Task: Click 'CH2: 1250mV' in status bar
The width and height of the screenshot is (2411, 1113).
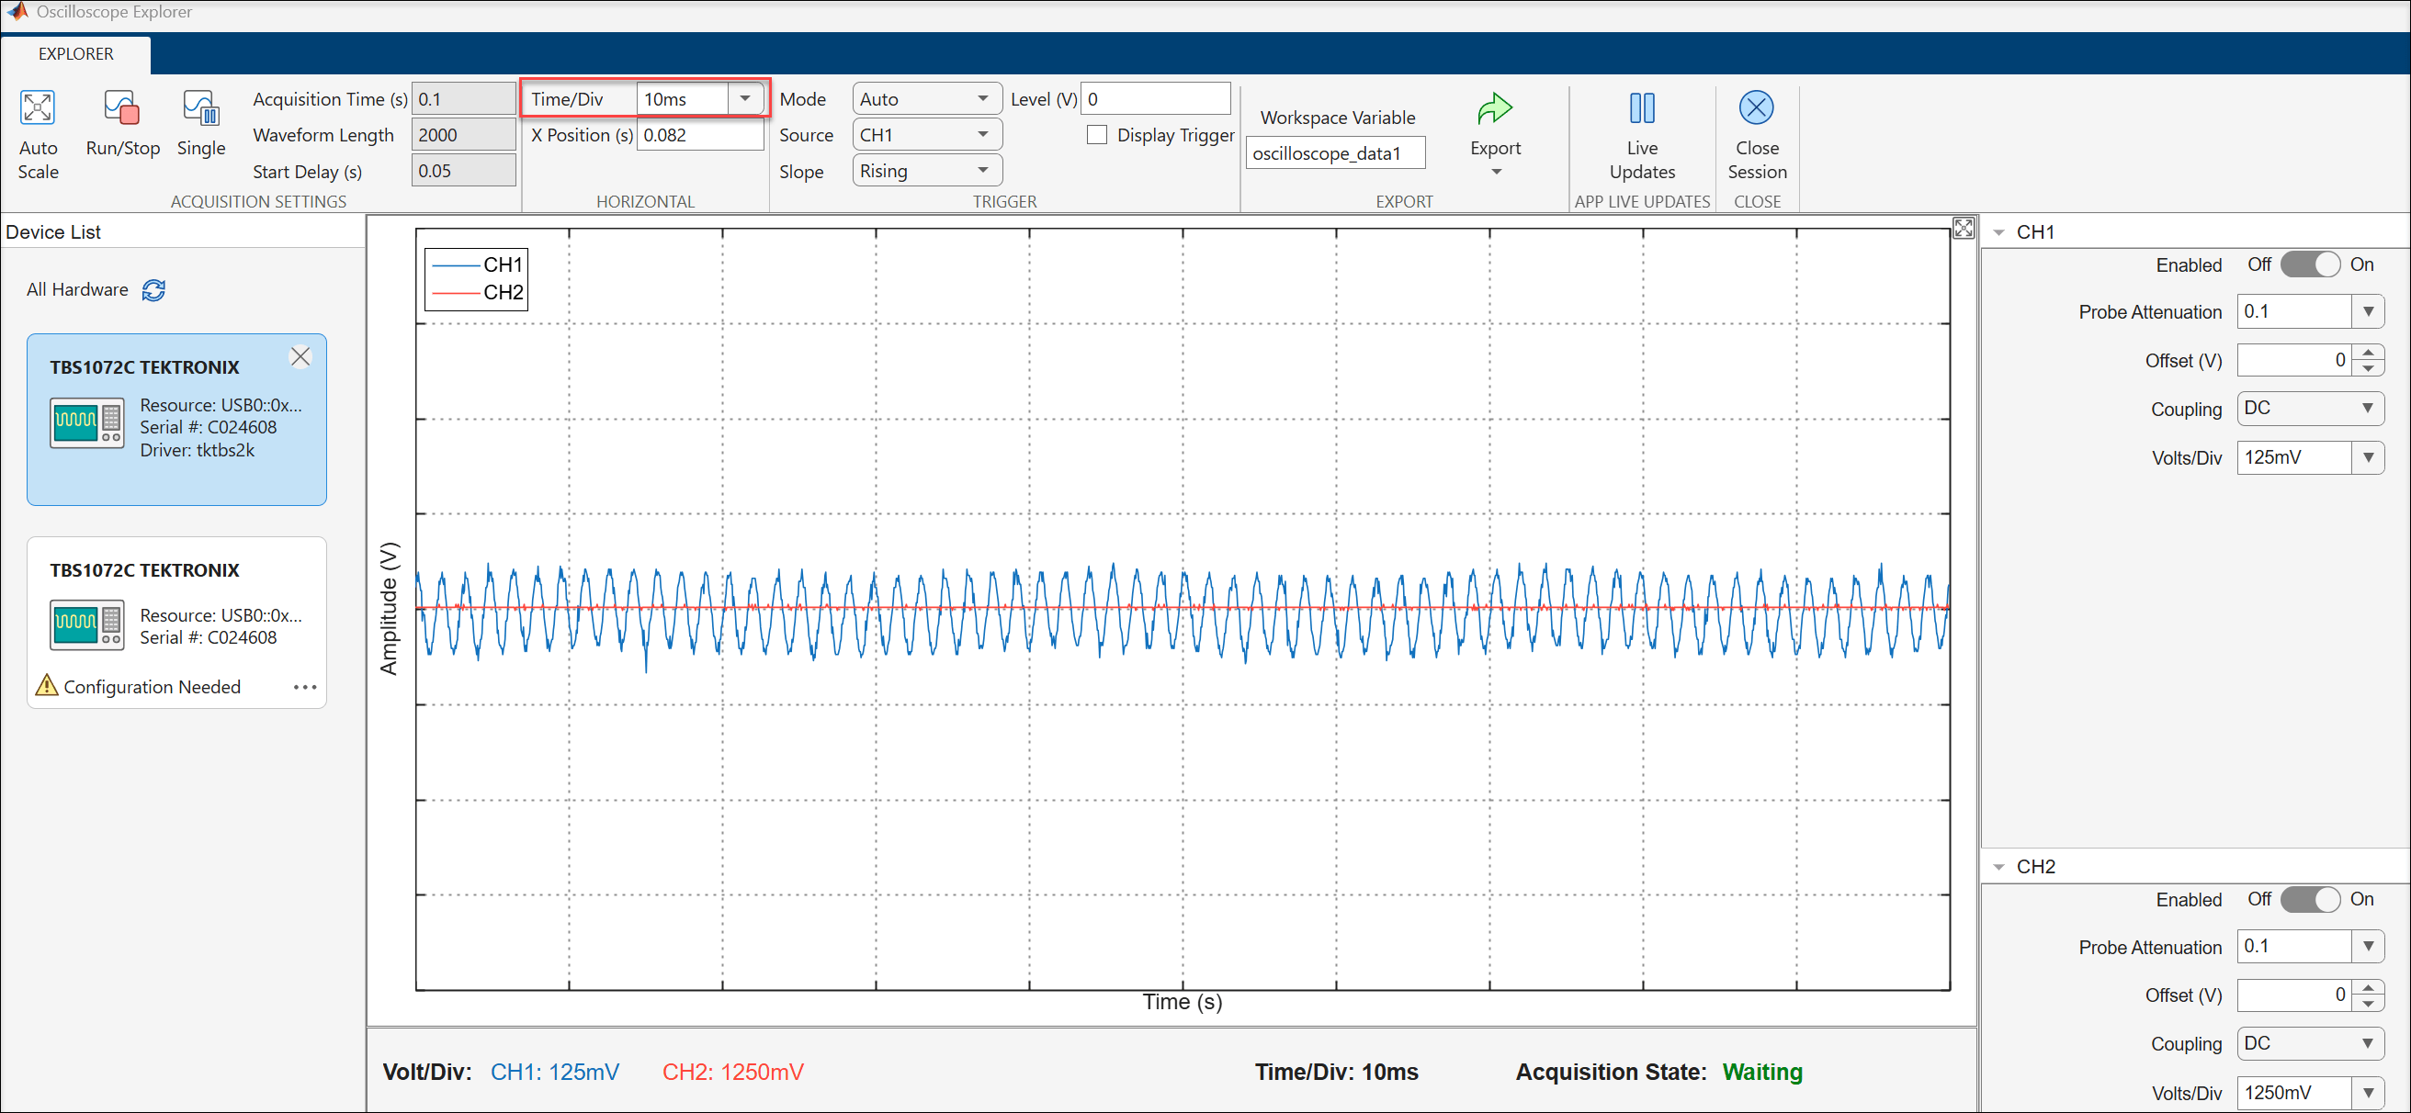Action: coord(733,1072)
